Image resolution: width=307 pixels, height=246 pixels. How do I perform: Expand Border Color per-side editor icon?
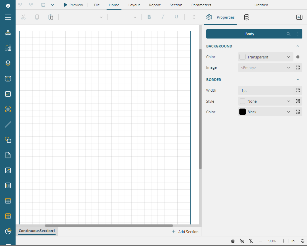(x=298, y=112)
